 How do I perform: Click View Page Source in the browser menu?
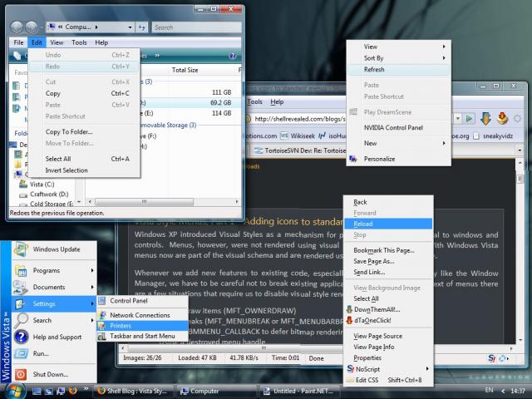[388, 336]
